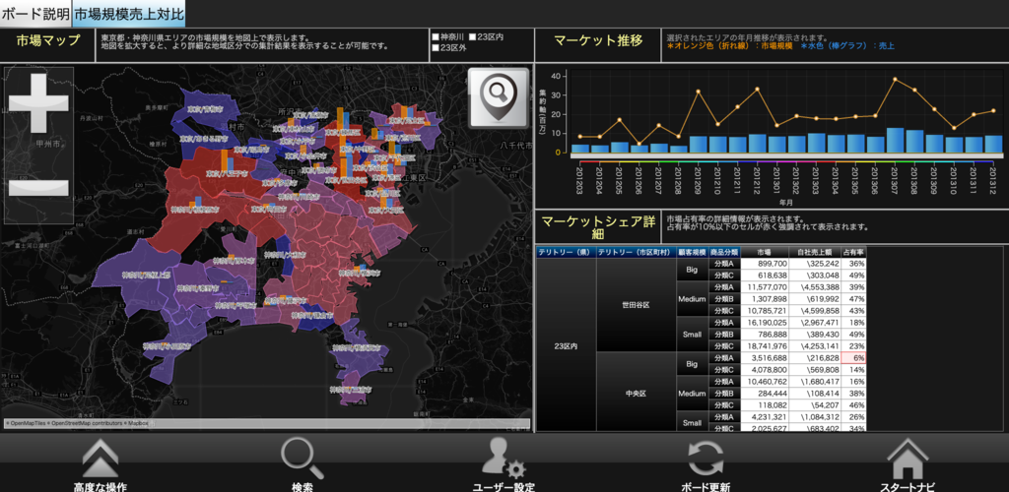This screenshot has width=1009, height=492.
Task: Select the 23区内 prefecture cell in table
Action: [567, 345]
